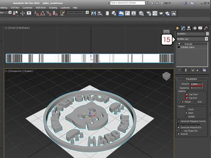The width and height of the screenshot is (211, 158).
Task: Select the Mirror tool in toolbar
Action: pyautogui.click(x=94, y=13)
